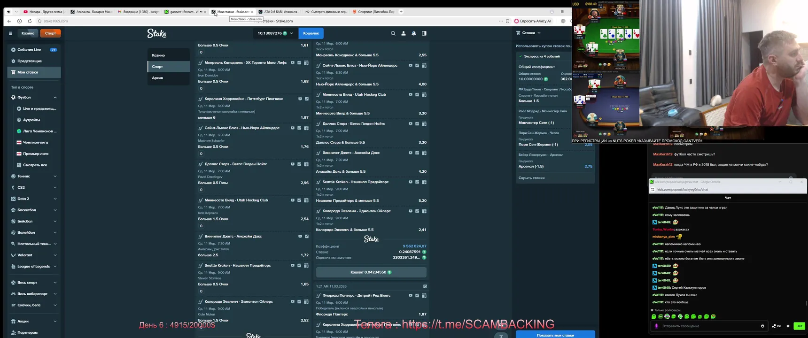Open Архив in My Bets menu
The image size is (808, 338).
pyautogui.click(x=168, y=78)
